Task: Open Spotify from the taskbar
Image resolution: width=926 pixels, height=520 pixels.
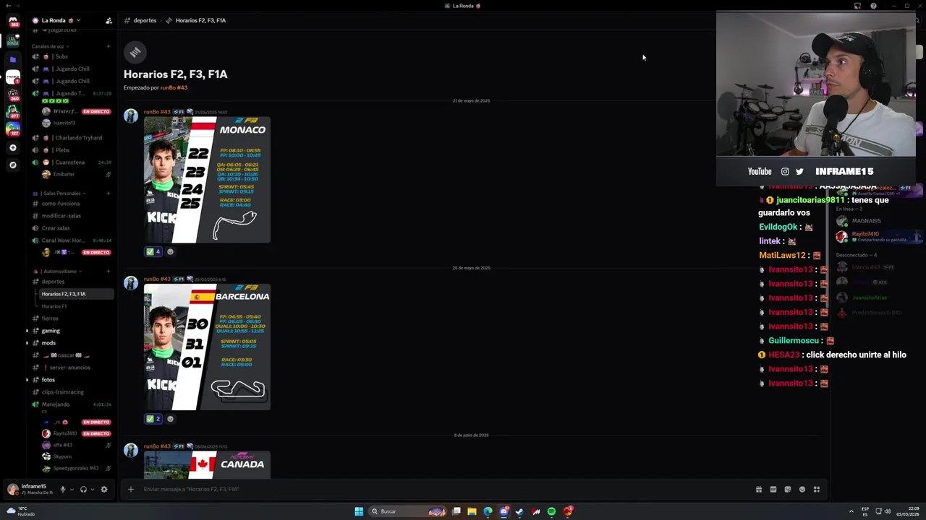Action: tap(551, 511)
